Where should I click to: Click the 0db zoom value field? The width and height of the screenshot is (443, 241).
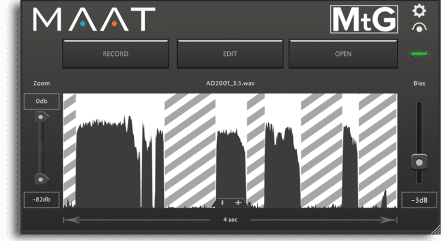pos(42,102)
